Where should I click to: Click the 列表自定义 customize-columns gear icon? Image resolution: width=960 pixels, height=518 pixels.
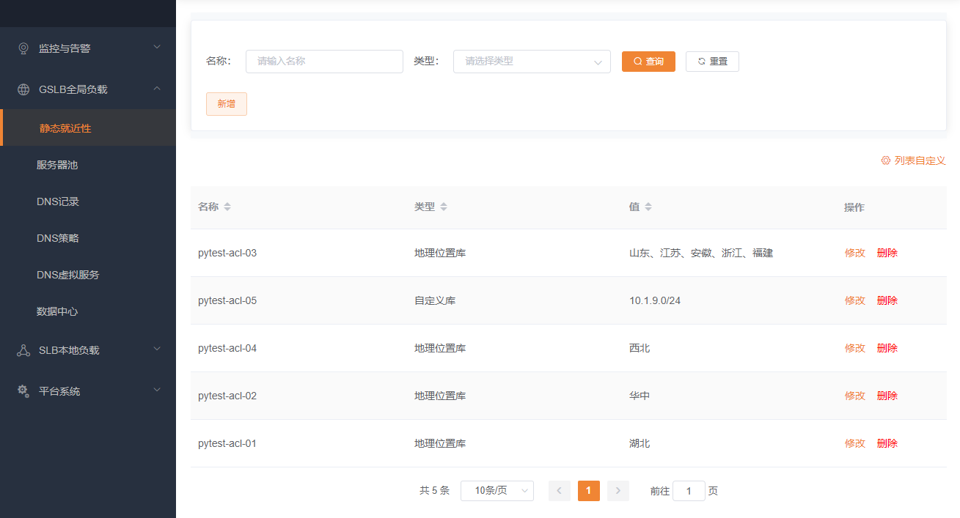(x=884, y=160)
